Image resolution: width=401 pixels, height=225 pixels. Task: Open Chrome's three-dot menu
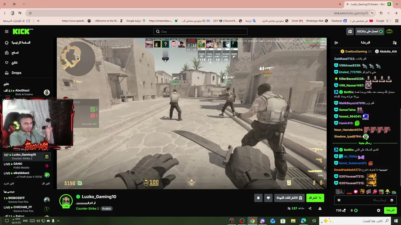pos(5,13)
